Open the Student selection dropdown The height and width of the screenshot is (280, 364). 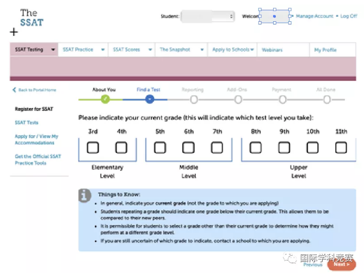(x=207, y=16)
